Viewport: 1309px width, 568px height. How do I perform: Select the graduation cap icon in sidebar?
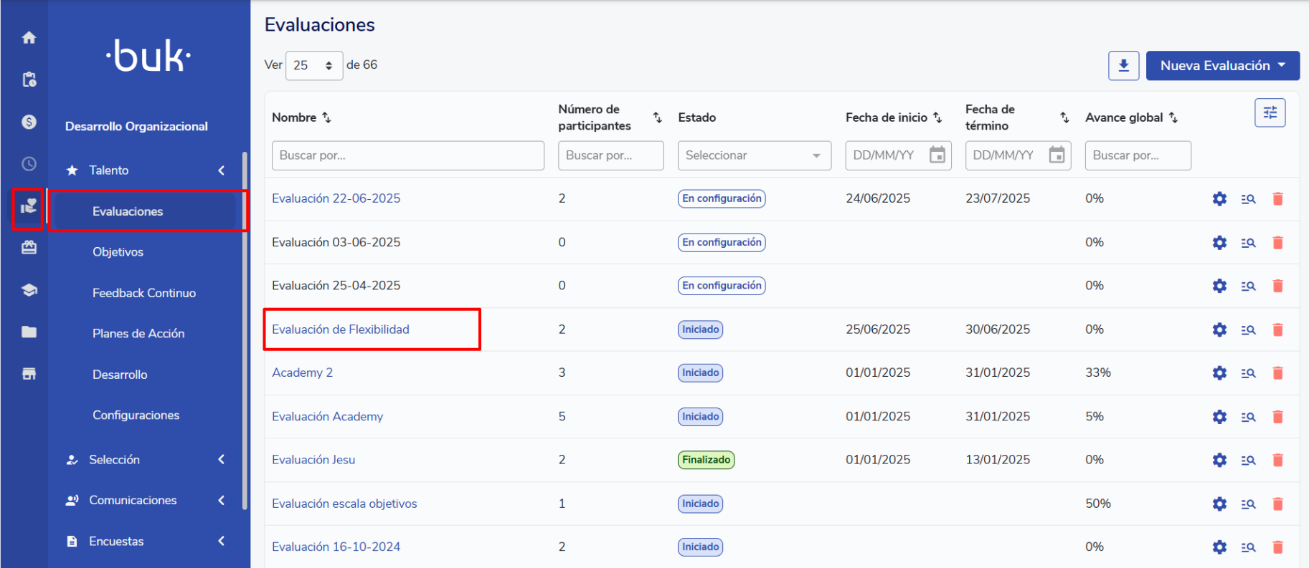29,290
